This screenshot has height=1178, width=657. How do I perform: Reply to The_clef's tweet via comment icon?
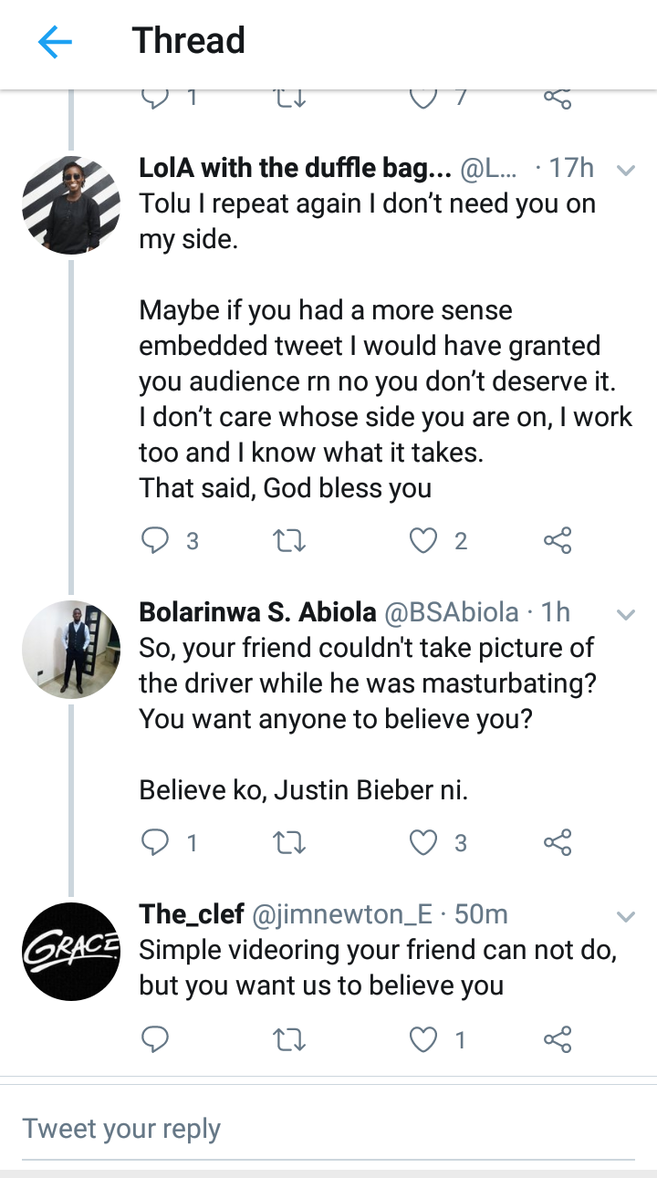click(x=155, y=1039)
